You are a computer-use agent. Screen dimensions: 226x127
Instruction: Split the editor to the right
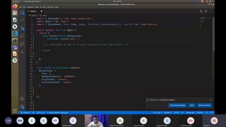[206, 11]
